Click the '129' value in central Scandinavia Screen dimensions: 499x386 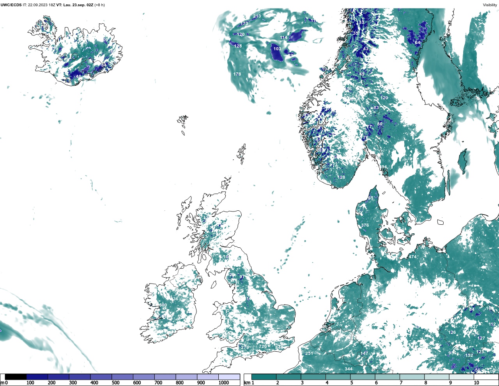point(384,98)
